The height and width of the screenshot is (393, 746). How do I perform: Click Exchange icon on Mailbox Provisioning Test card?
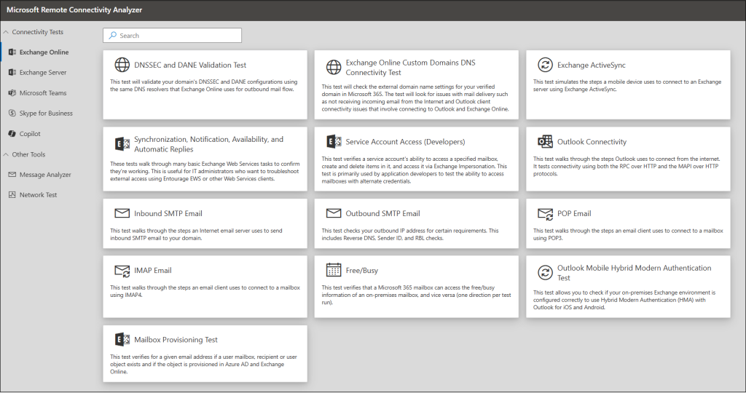pos(122,339)
